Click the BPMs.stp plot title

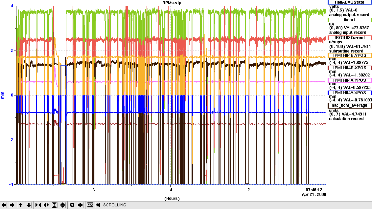click(172, 3)
